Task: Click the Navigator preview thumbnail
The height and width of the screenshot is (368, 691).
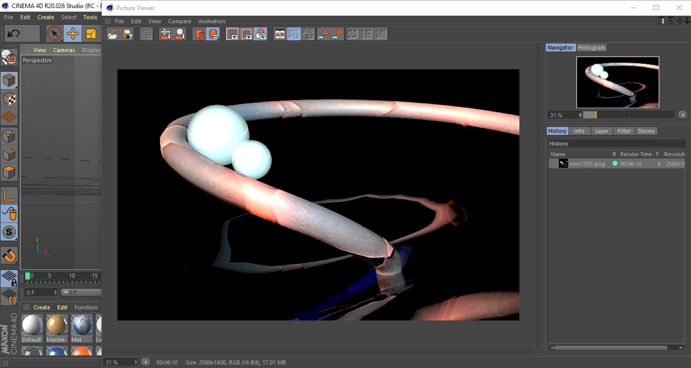Action: click(x=618, y=82)
